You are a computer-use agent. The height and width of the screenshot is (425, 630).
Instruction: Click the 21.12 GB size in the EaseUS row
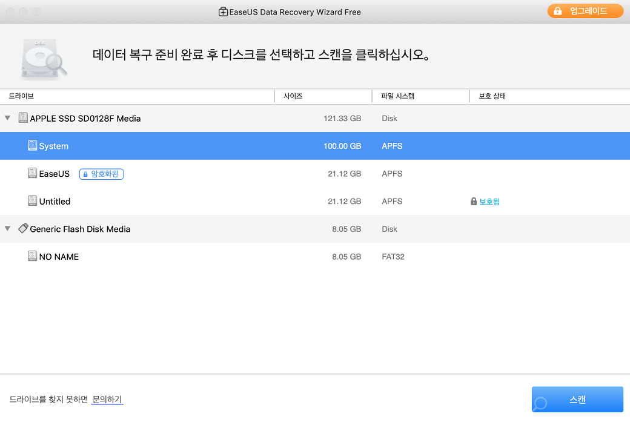coord(344,174)
